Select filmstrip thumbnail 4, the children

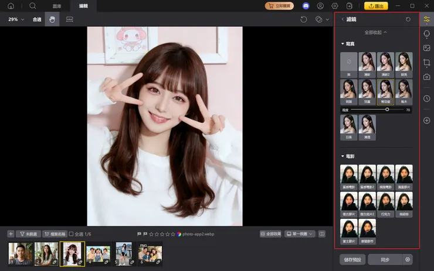click(x=98, y=253)
